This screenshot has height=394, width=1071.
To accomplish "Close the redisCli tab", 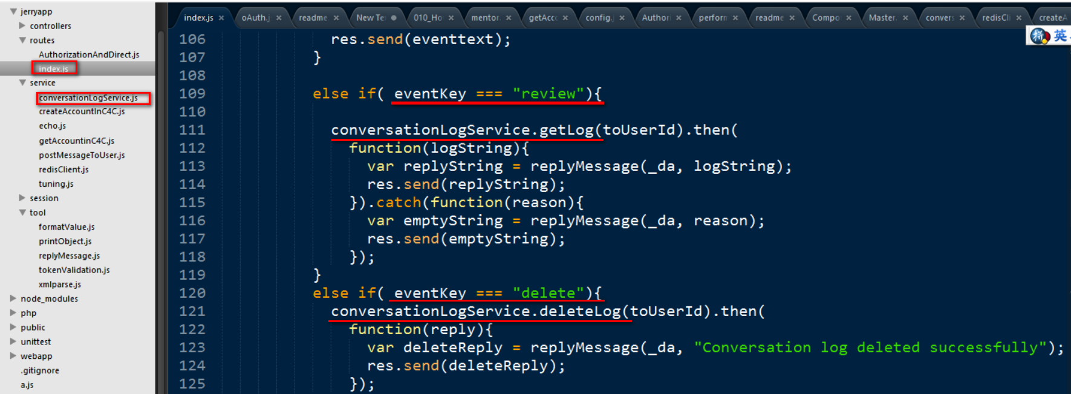I will [x=1019, y=18].
